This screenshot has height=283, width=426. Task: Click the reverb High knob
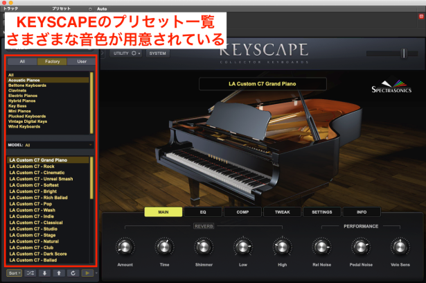[283, 247]
